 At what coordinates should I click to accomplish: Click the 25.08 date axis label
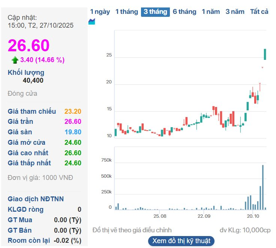(159, 216)
